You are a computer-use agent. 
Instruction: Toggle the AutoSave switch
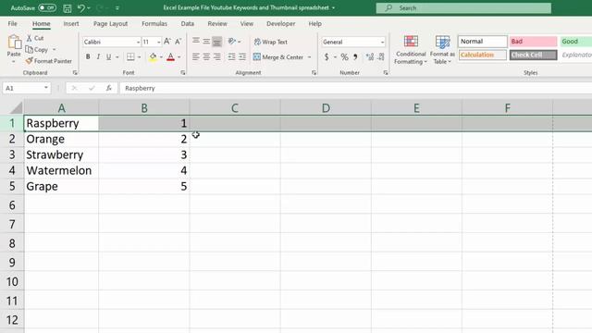click(47, 7)
